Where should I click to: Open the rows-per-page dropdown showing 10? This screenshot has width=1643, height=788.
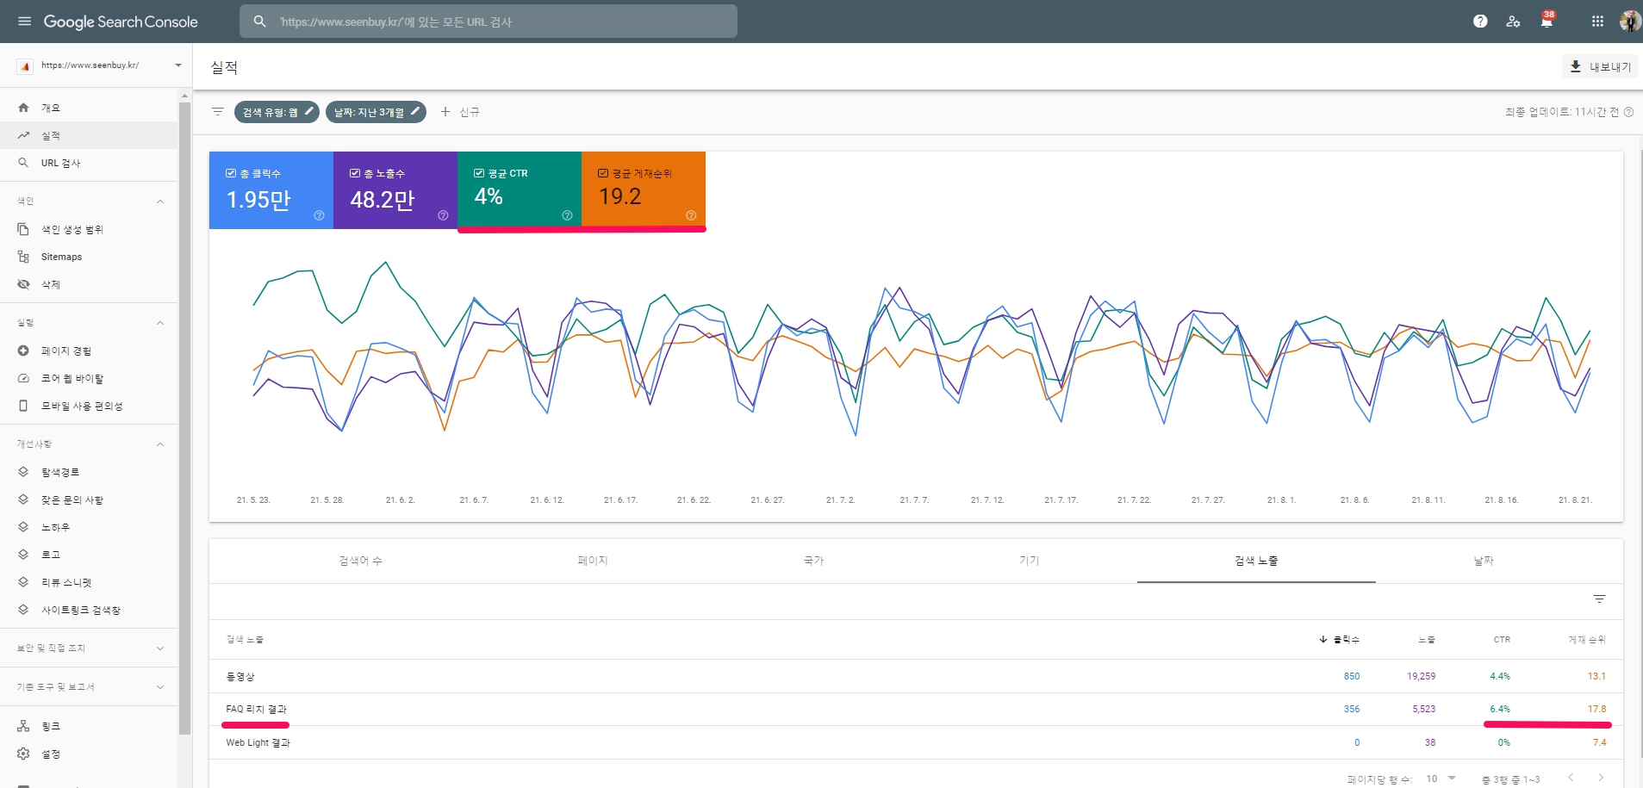point(1441,779)
